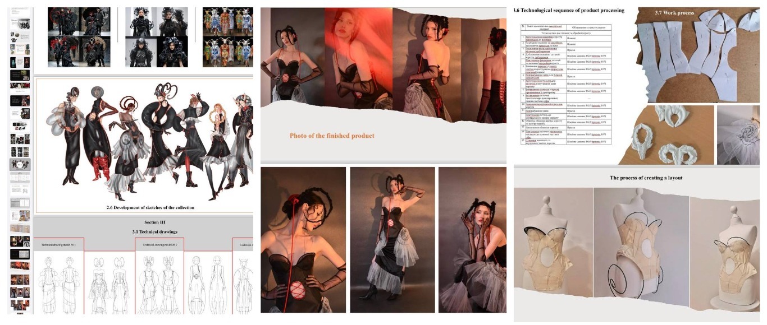Click '3.6 Technological sequence of product processing' title

568,10
